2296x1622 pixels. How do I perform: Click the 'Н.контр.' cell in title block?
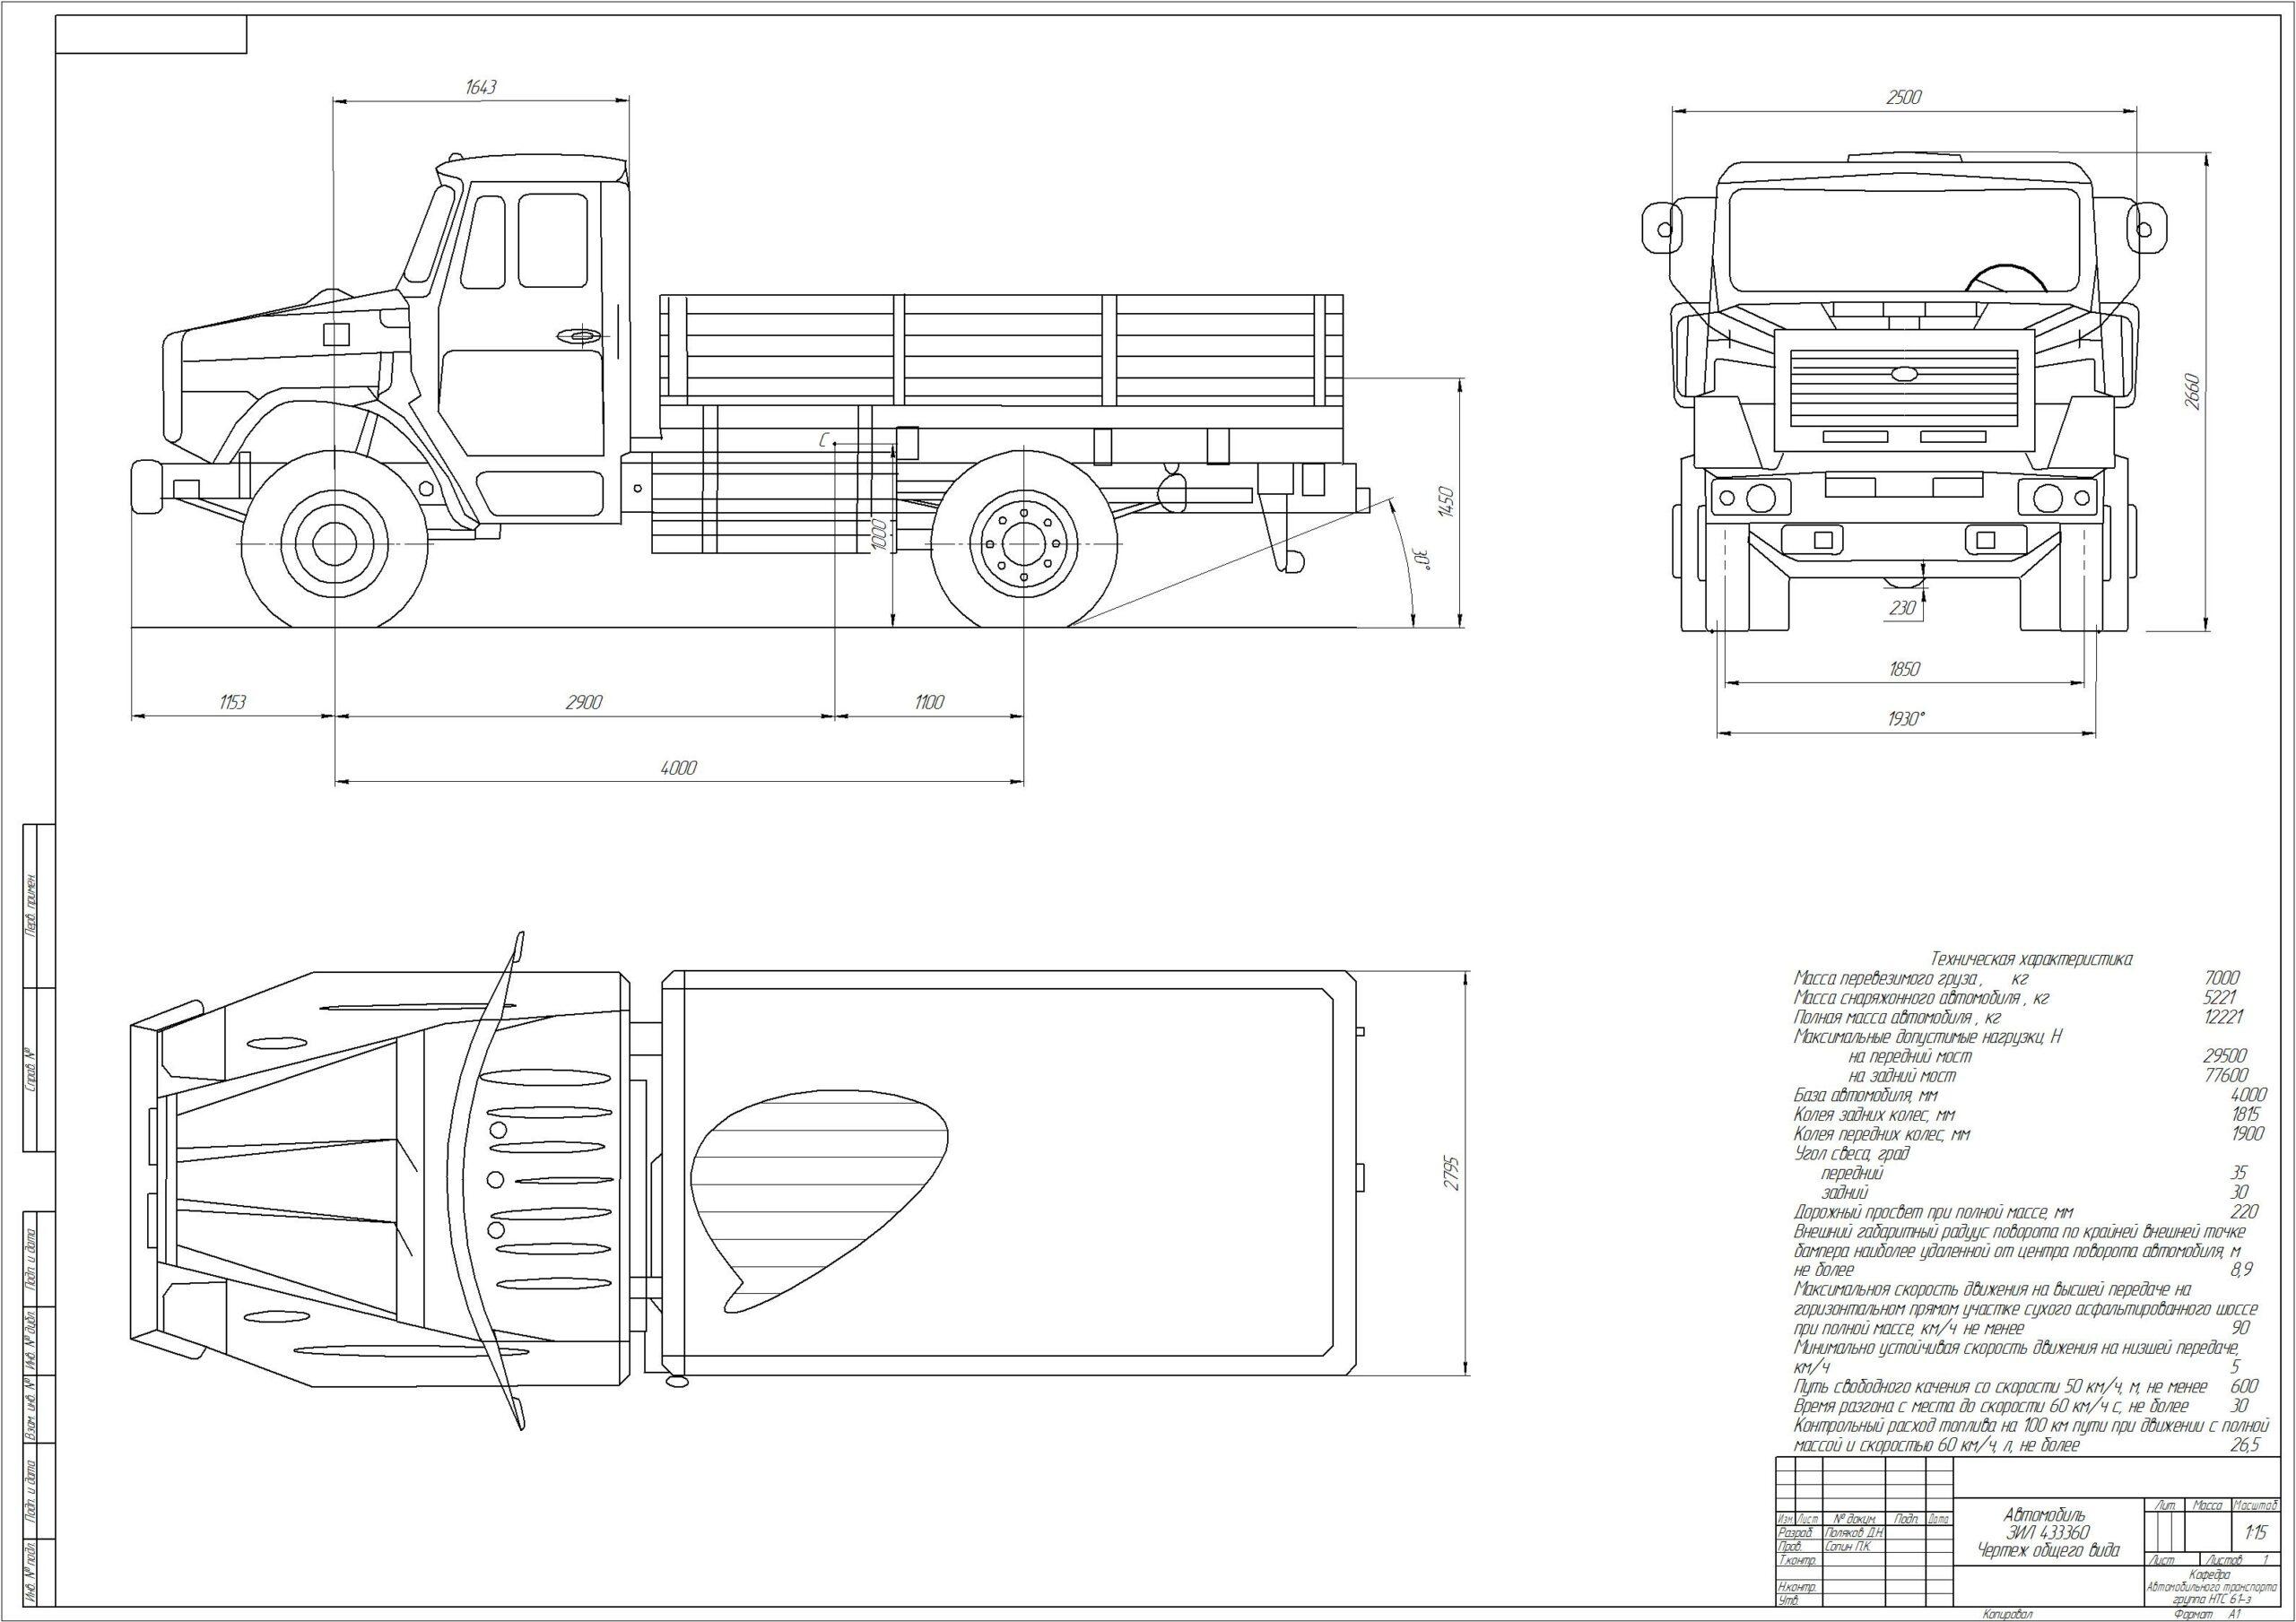(x=1798, y=1587)
